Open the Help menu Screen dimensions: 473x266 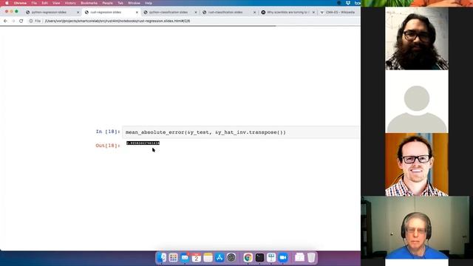[x=149, y=3]
